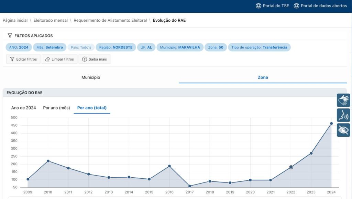This screenshot has height=199, width=352.
Task: Switch to the Por ano (mês) tab
Action: (56, 108)
